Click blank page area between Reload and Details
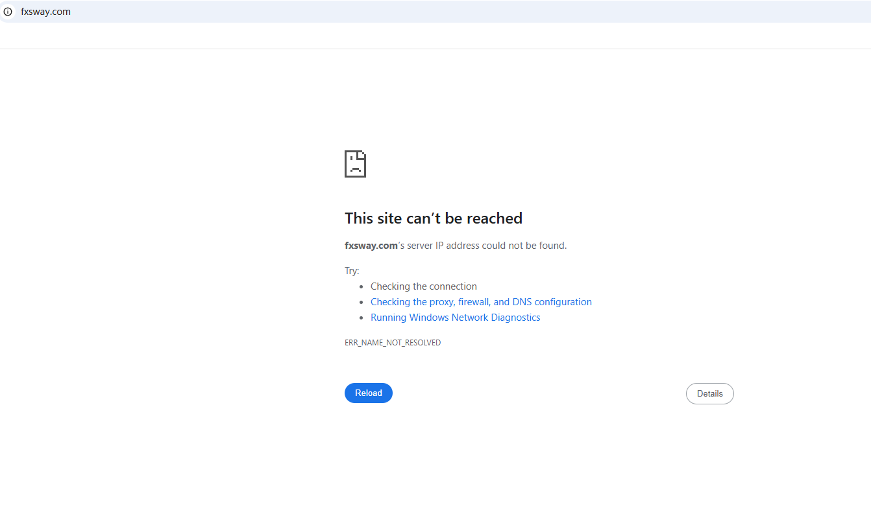 [x=539, y=393]
